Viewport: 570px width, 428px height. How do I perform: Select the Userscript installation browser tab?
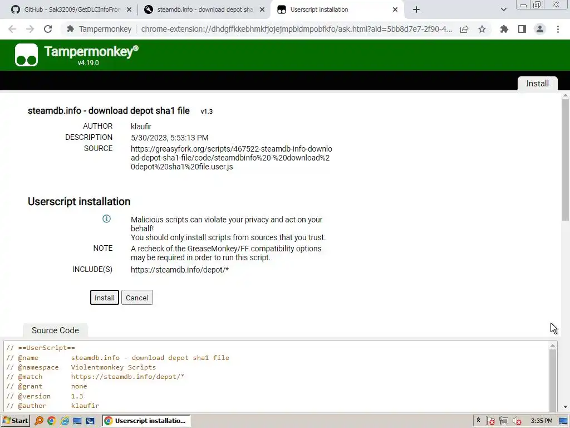tap(336, 10)
